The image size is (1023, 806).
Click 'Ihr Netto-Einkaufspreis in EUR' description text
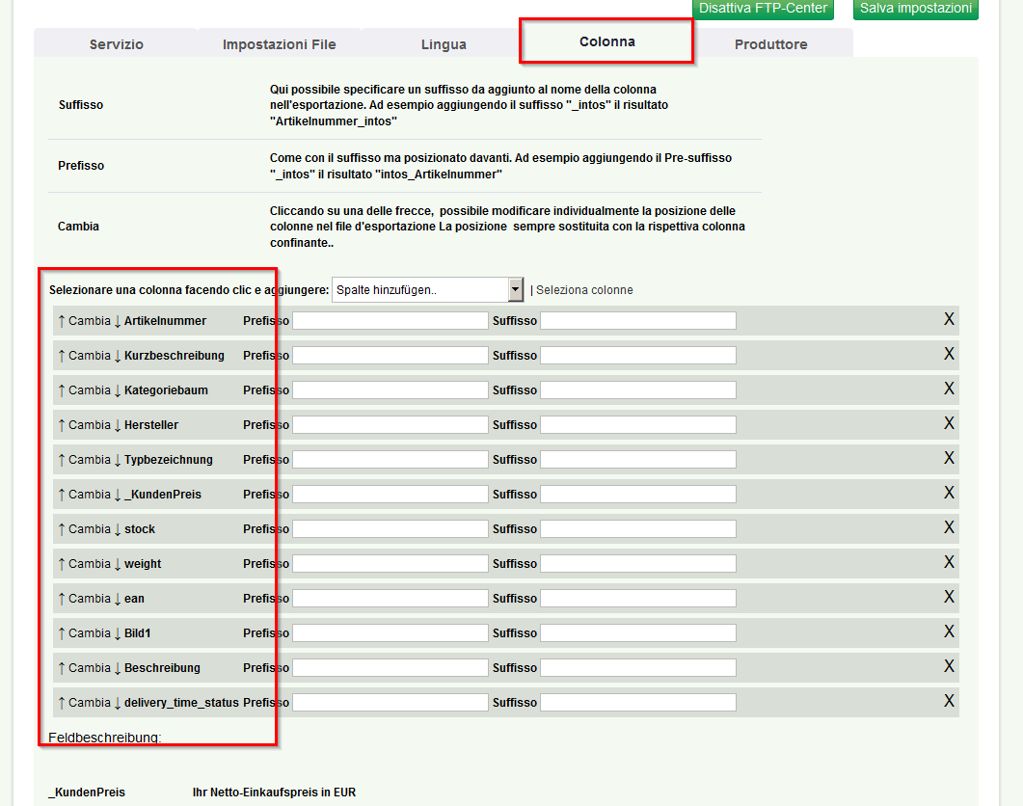(x=274, y=793)
